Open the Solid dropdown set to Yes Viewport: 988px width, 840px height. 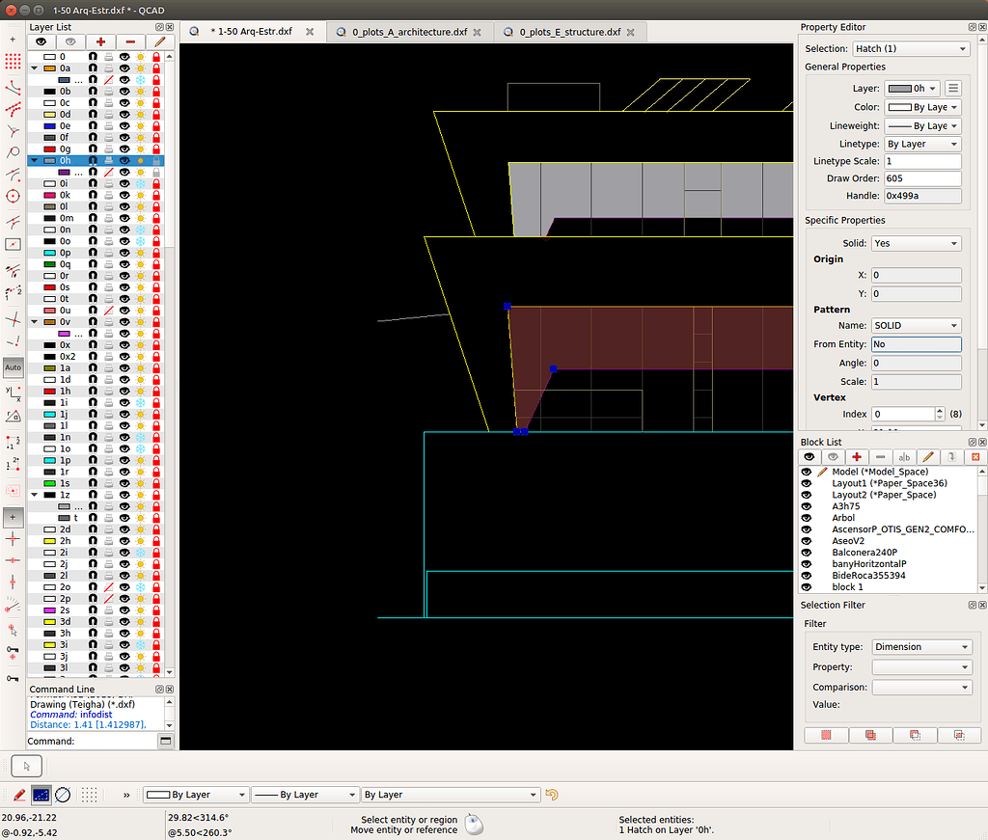[x=917, y=243]
